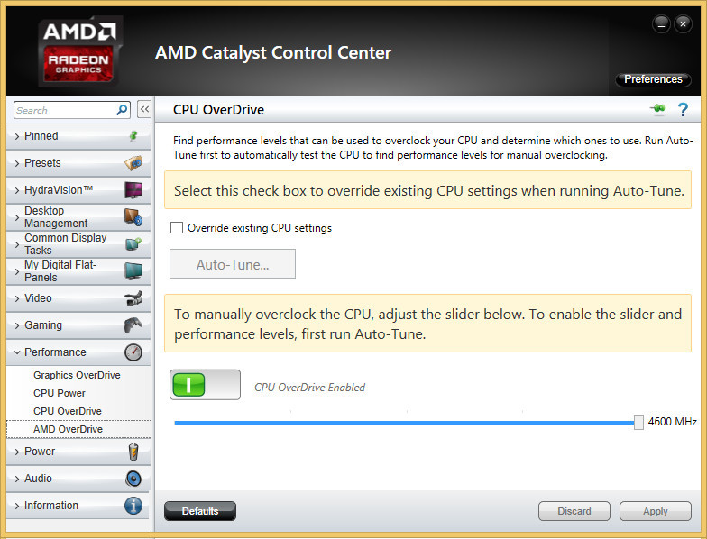Click the 4600 MHz slider handle

pyautogui.click(x=638, y=422)
